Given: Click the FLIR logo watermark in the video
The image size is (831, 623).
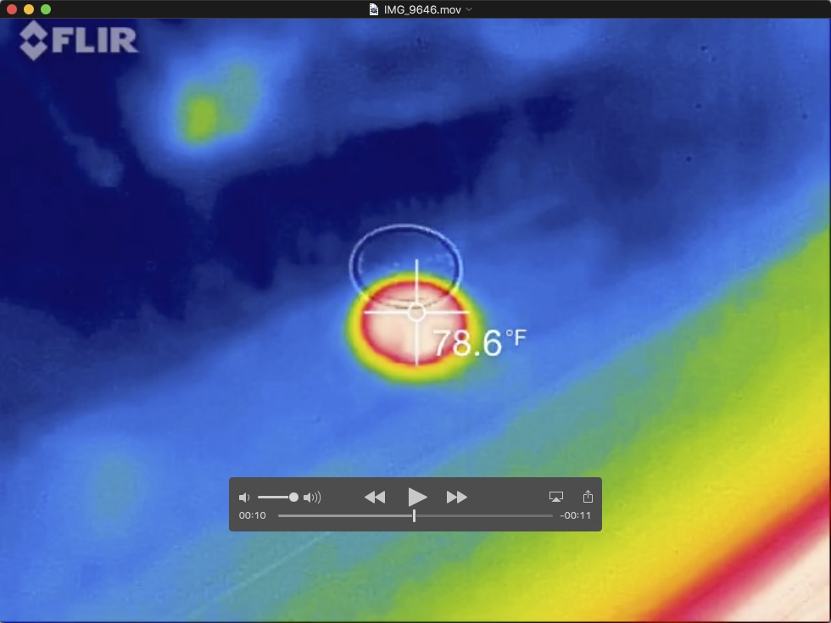Looking at the screenshot, I should (x=78, y=40).
